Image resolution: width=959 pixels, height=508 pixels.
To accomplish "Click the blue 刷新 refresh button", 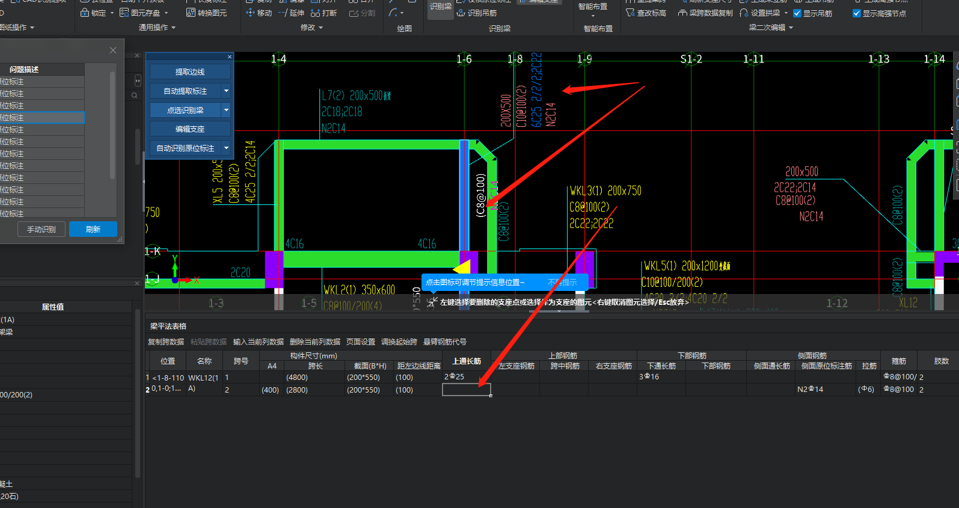I will (x=93, y=229).
